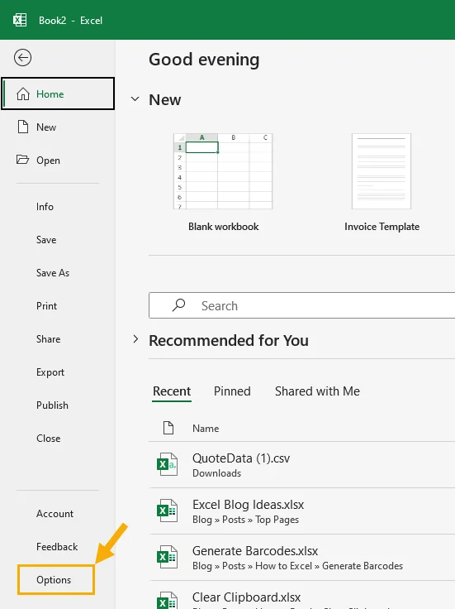455x609 pixels.
Task: Collapse the New section chevron
Action: [x=135, y=99]
